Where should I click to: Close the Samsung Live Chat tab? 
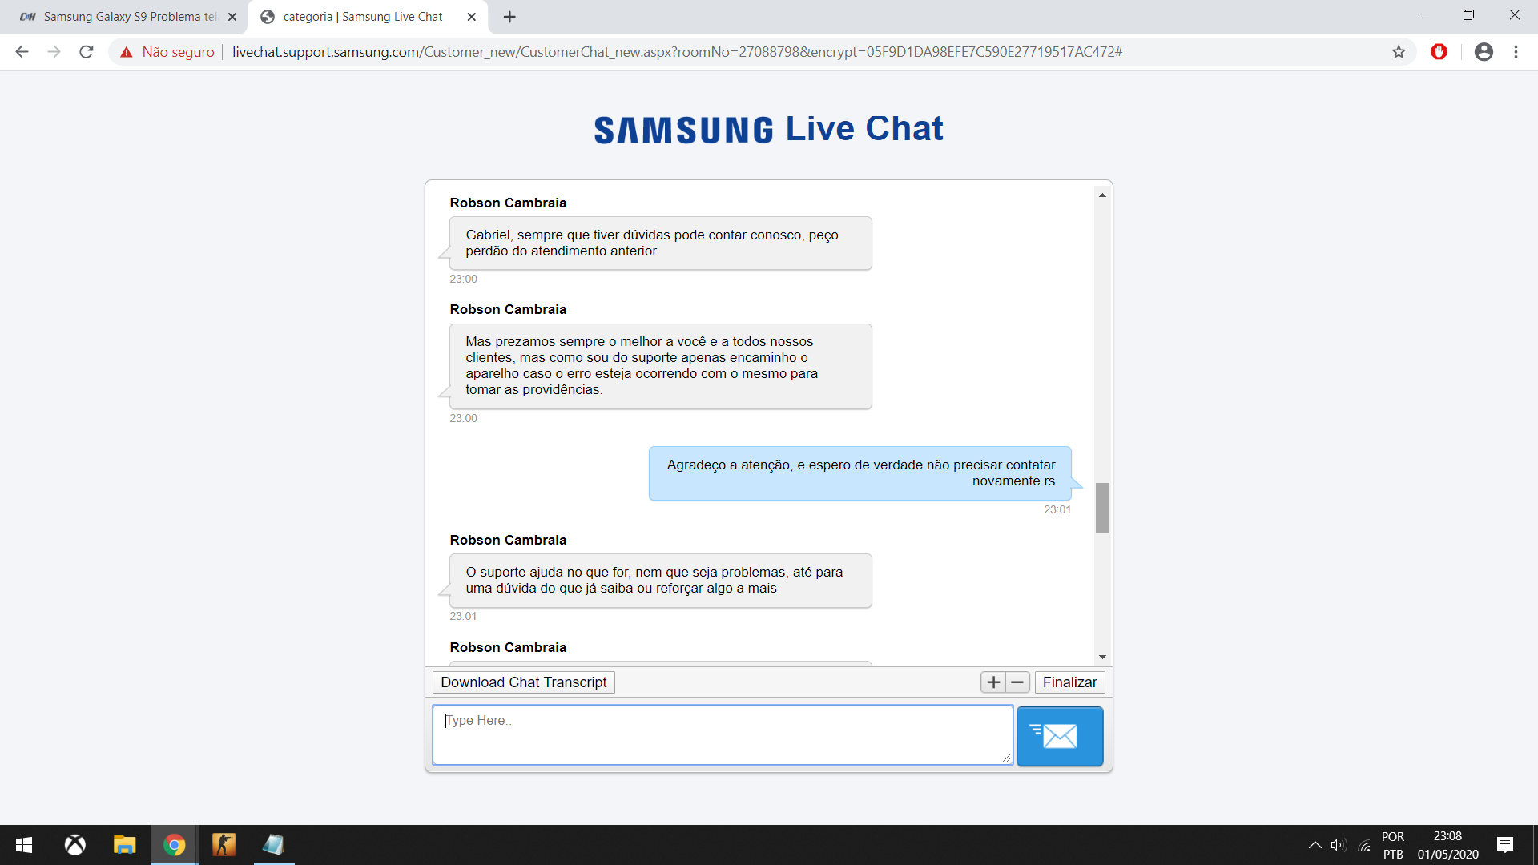[471, 17]
